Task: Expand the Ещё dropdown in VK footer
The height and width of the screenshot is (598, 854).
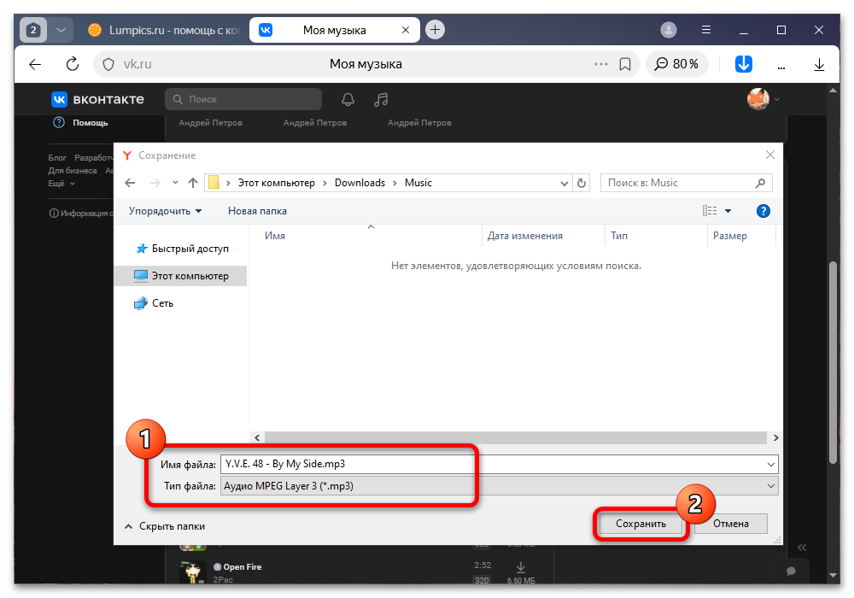Action: pos(61,184)
